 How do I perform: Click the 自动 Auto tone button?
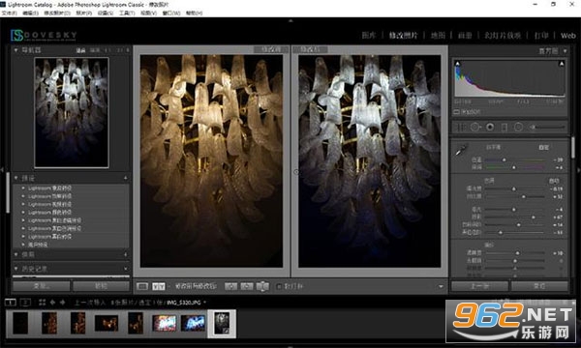click(x=554, y=181)
